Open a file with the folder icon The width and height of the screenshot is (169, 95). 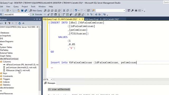[x=19, y=11]
